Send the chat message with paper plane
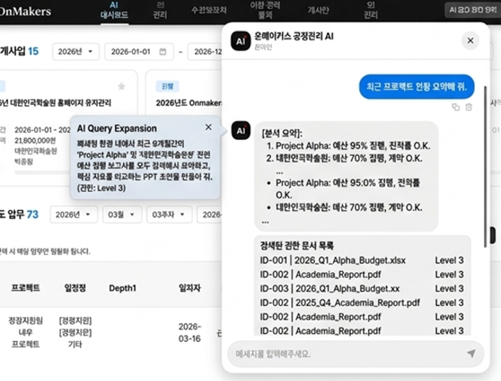Screen dimensions: 501x381 (472, 353)
